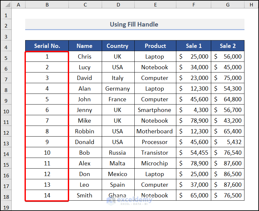The width and height of the screenshot is (259, 211).
Task: Select the Country header cell
Action: point(118,46)
